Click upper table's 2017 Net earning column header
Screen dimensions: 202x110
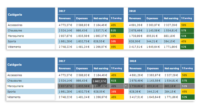pos(101,18)
